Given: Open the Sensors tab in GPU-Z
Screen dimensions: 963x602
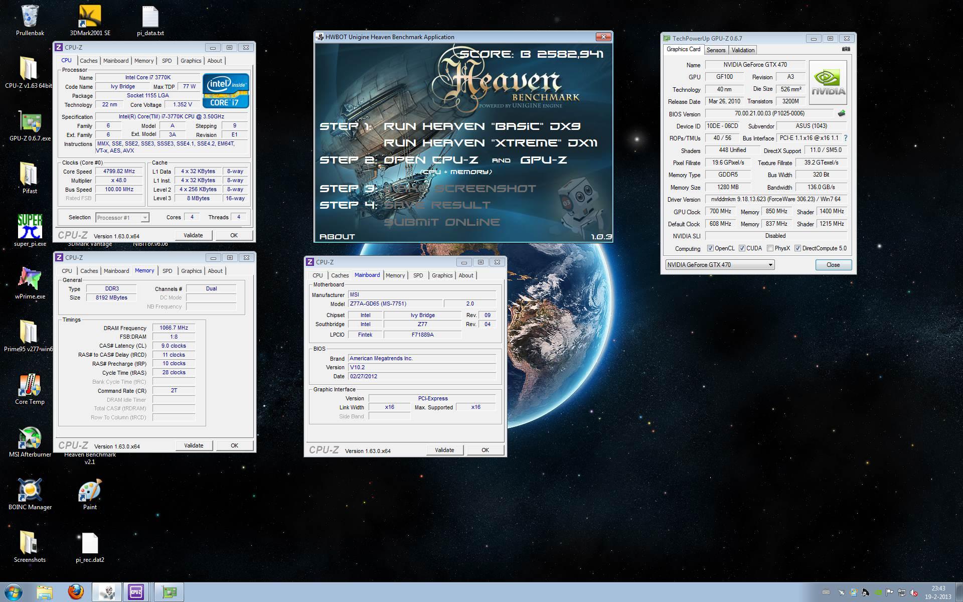Looking at the screenshot, I should click(x=716, y=50).
